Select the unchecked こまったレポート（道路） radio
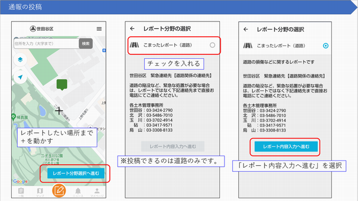Screen dimensions: 358x201 coord(212,45)
